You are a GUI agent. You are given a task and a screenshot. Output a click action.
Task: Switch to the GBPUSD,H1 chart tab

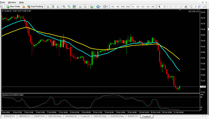[24, 116]
